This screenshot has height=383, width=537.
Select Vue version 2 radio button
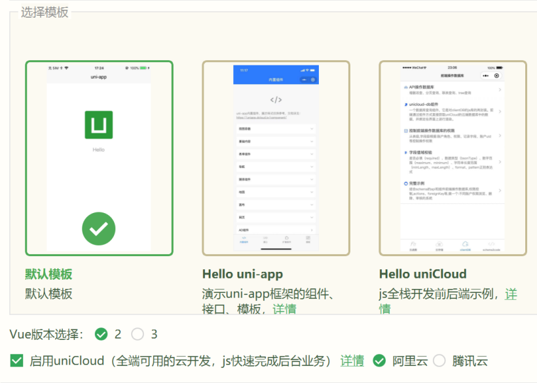101,335
